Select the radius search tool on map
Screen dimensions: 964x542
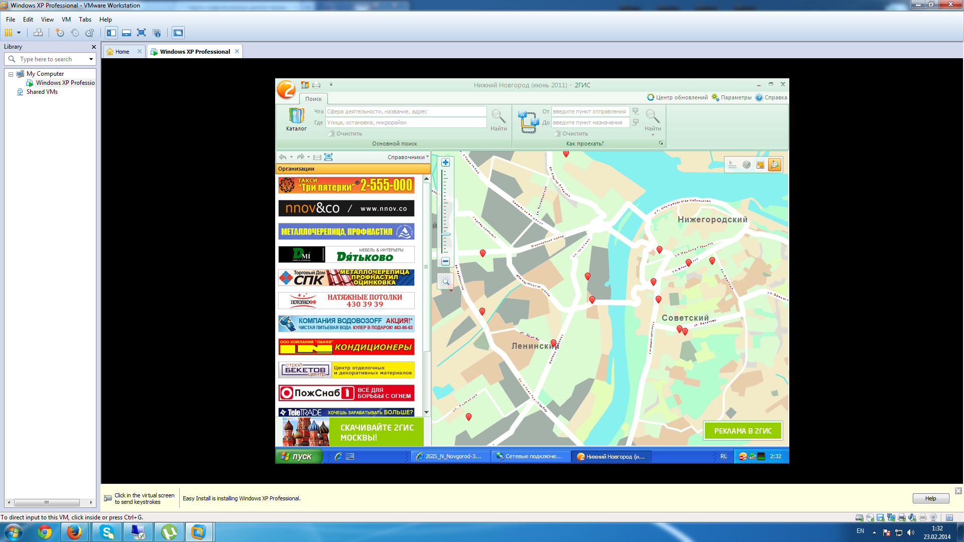pos(747,165)
